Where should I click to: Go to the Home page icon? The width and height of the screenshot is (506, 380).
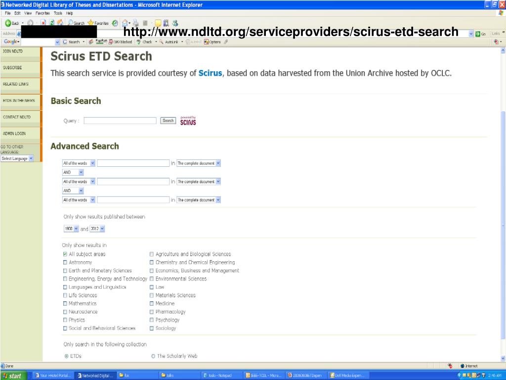60,23
